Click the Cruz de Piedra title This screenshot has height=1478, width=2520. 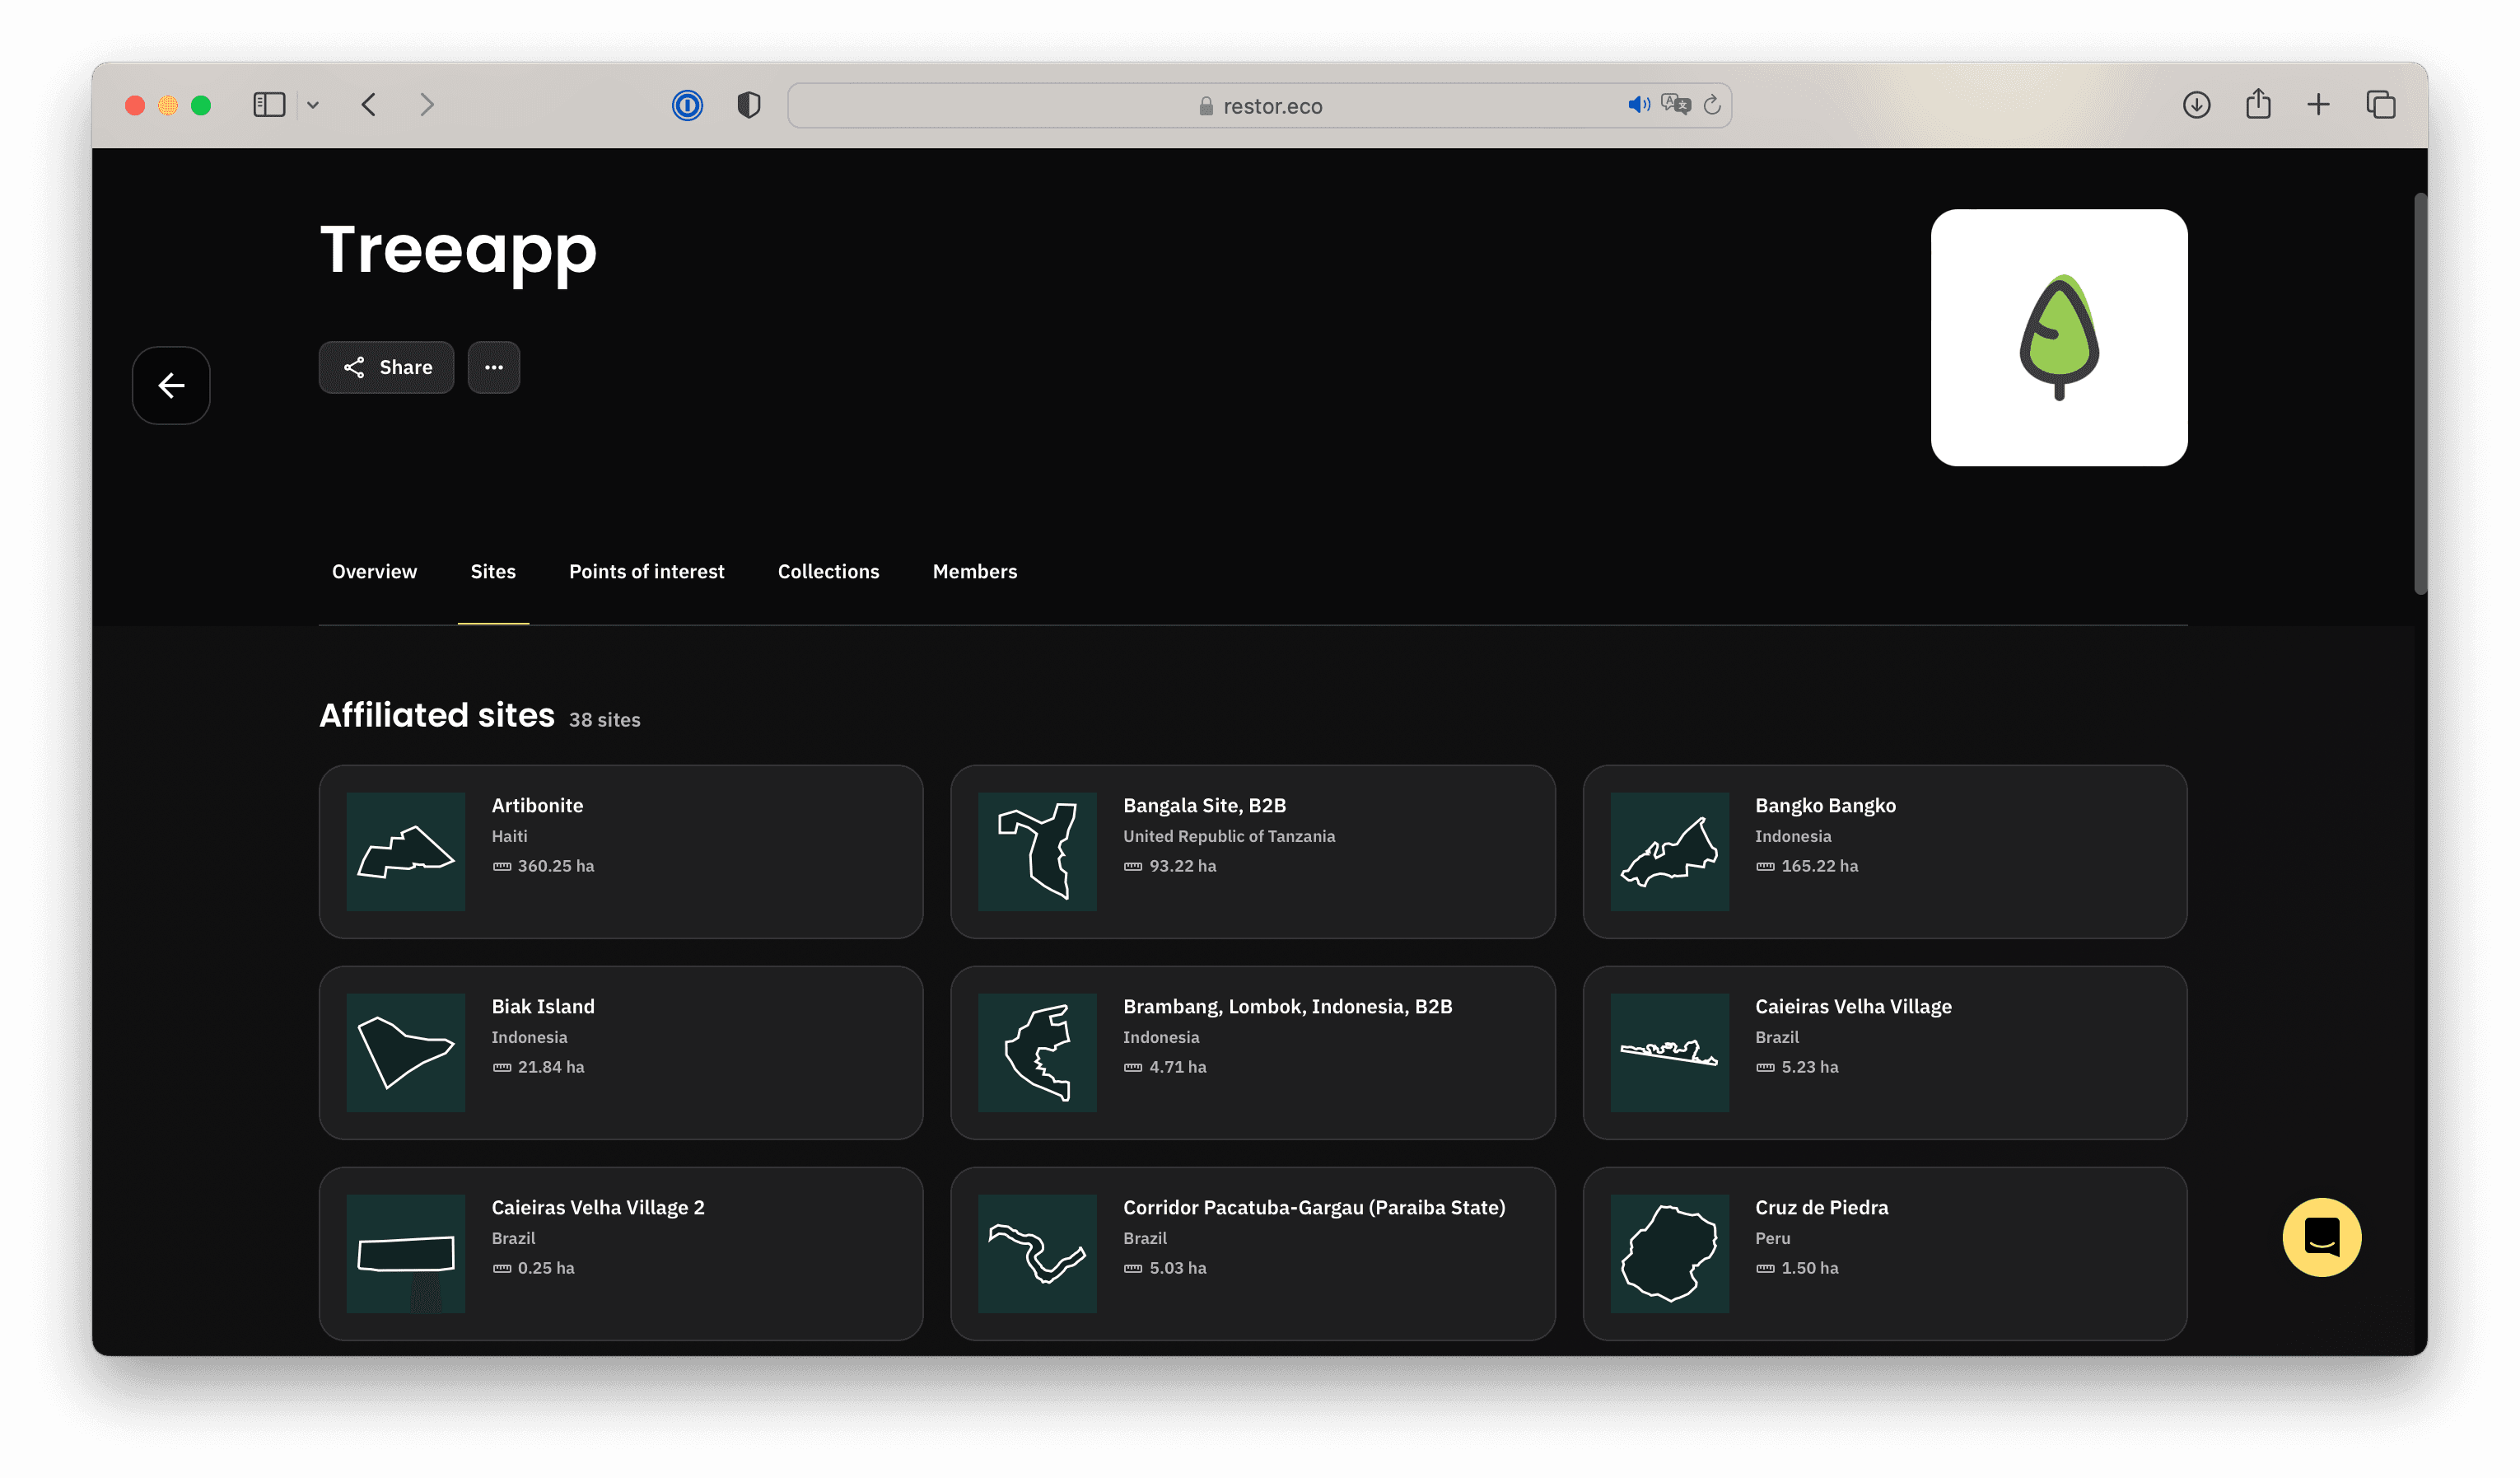click(x=1821, y=1208)
